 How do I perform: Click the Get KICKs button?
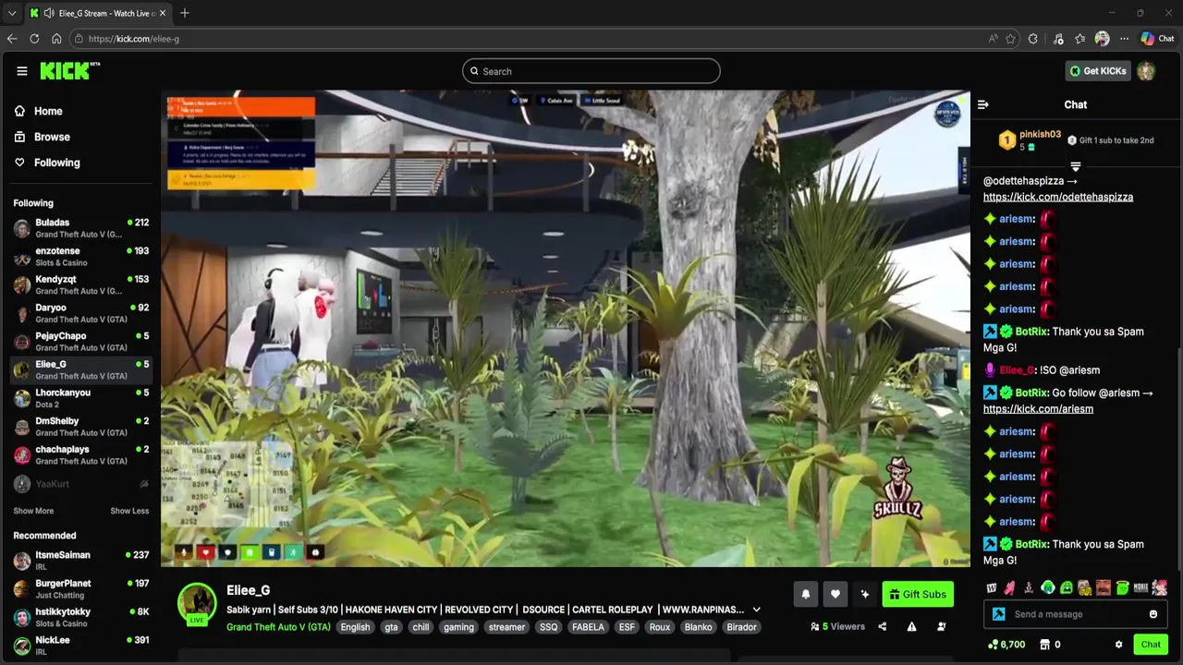[1098, 71]
